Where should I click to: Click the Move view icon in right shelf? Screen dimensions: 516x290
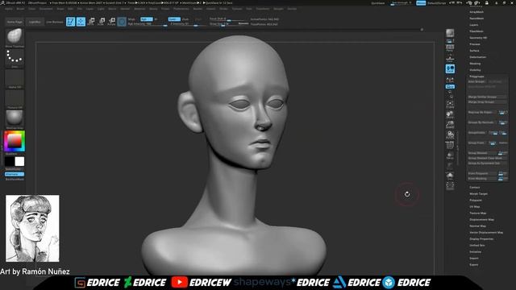pyautogui.click(x=450, y=114)
